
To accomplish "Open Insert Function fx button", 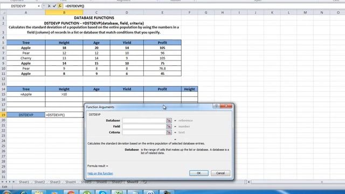I will point(60,6).
